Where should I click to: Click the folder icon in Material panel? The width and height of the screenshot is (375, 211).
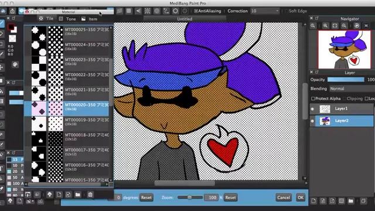[x=77, y=195]
